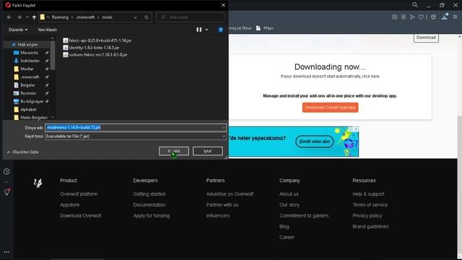This screenshot has height=260, width=462.
Task: Select Hızlı erişim in the sidebar
Action: tap(27, 45)
